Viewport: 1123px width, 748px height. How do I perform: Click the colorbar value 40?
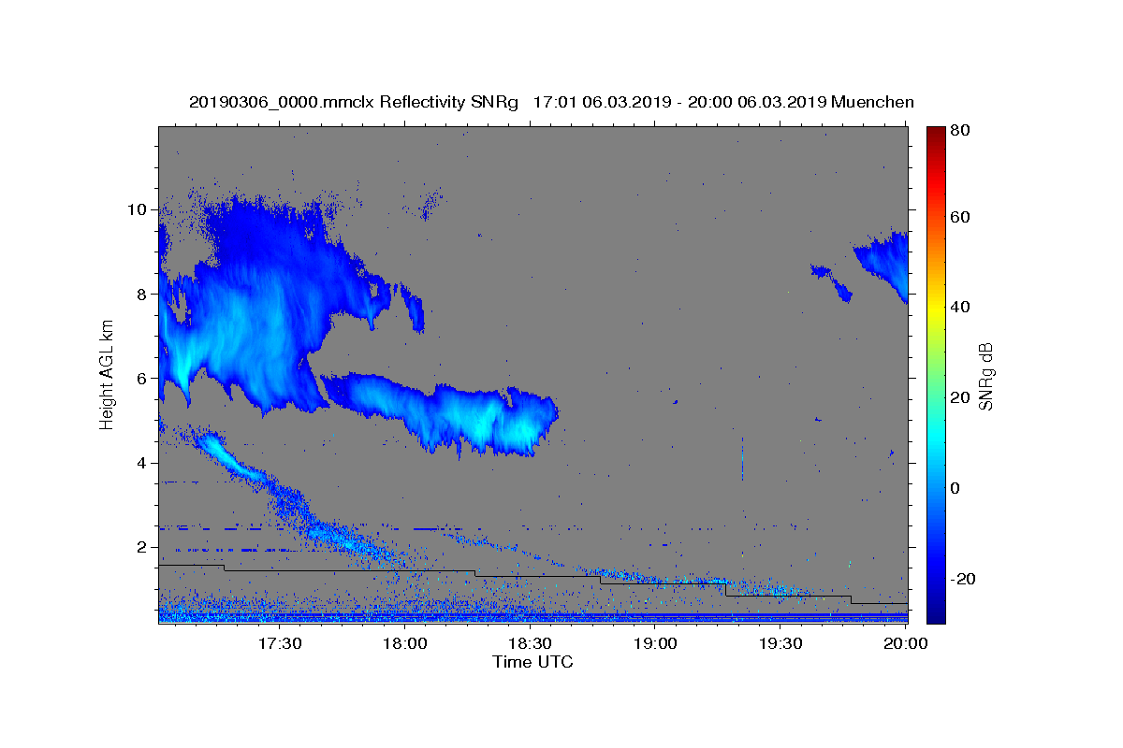click(x=959, y=307)
